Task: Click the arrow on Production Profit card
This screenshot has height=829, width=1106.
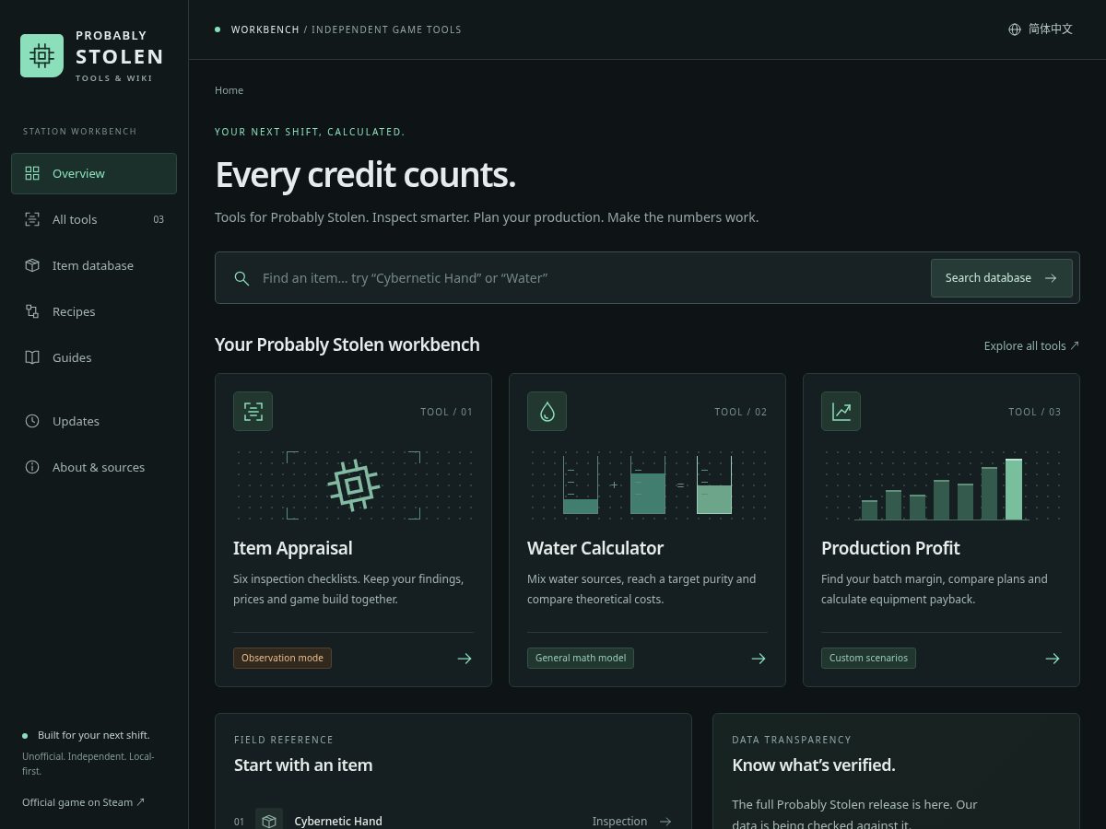Action: click(x=1053, y=659)
